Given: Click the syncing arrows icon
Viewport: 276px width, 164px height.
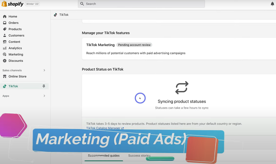Looking at the screenshot, I should click(x=182, y=88).
